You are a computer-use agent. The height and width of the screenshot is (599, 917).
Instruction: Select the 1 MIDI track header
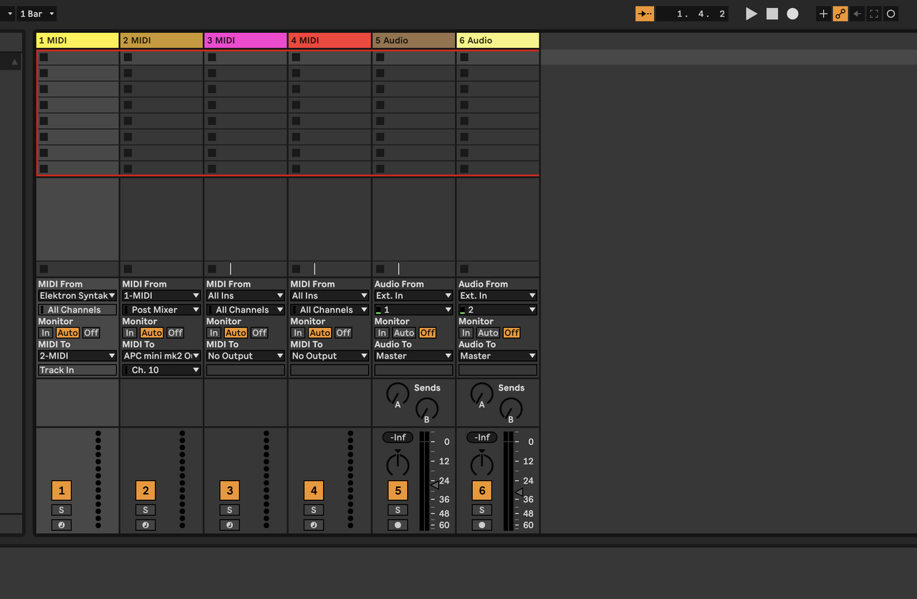[77, 40]
